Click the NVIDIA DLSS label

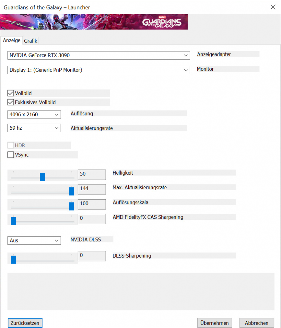click(x=86, y=240)
